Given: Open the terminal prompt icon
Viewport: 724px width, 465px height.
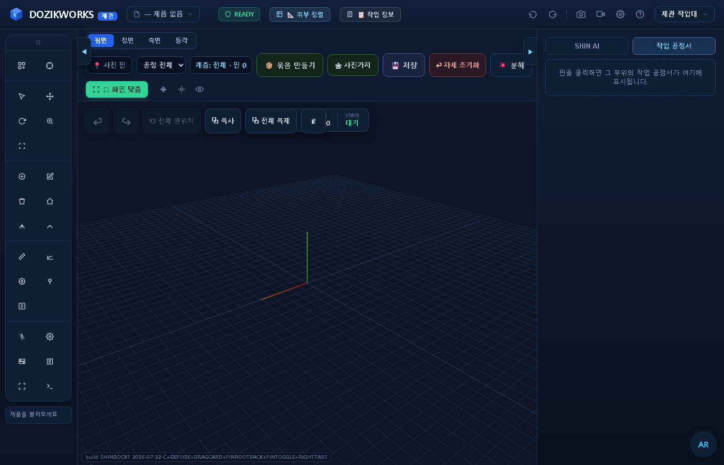Looking at the screenshot, I should click(x=50, y=386).
